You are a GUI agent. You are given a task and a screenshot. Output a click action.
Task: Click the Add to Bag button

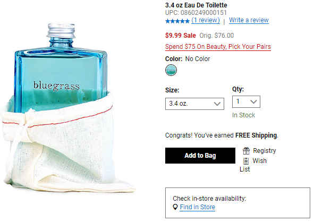coord(200,156)
